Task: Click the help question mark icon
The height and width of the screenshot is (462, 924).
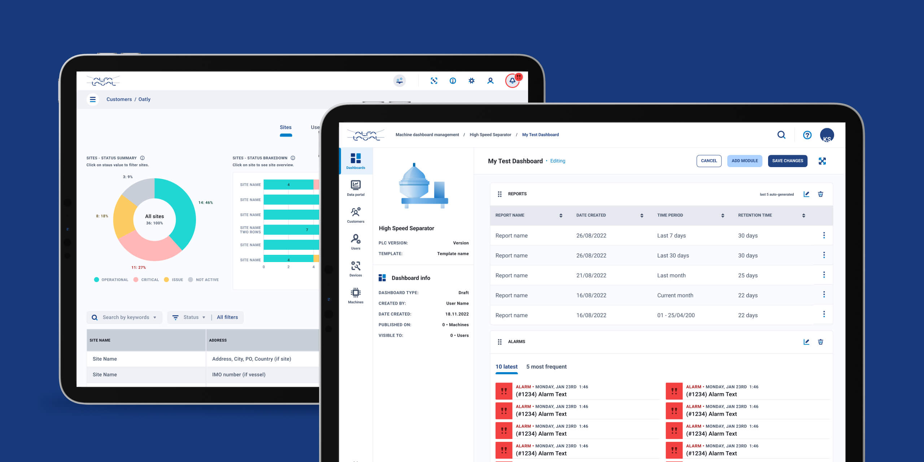Action: click(x=807, y=135)
